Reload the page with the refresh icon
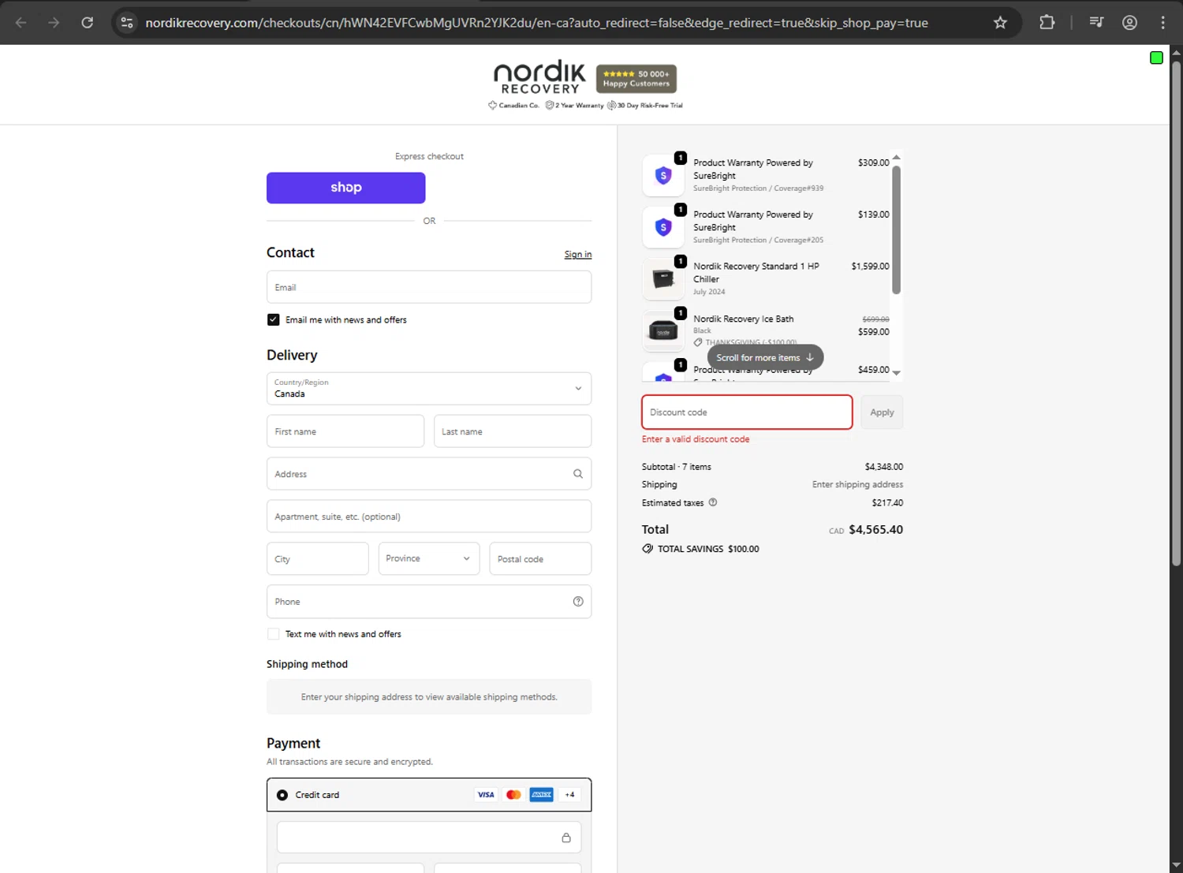The height and width of the screenshot is (873, 1183). 88,23
